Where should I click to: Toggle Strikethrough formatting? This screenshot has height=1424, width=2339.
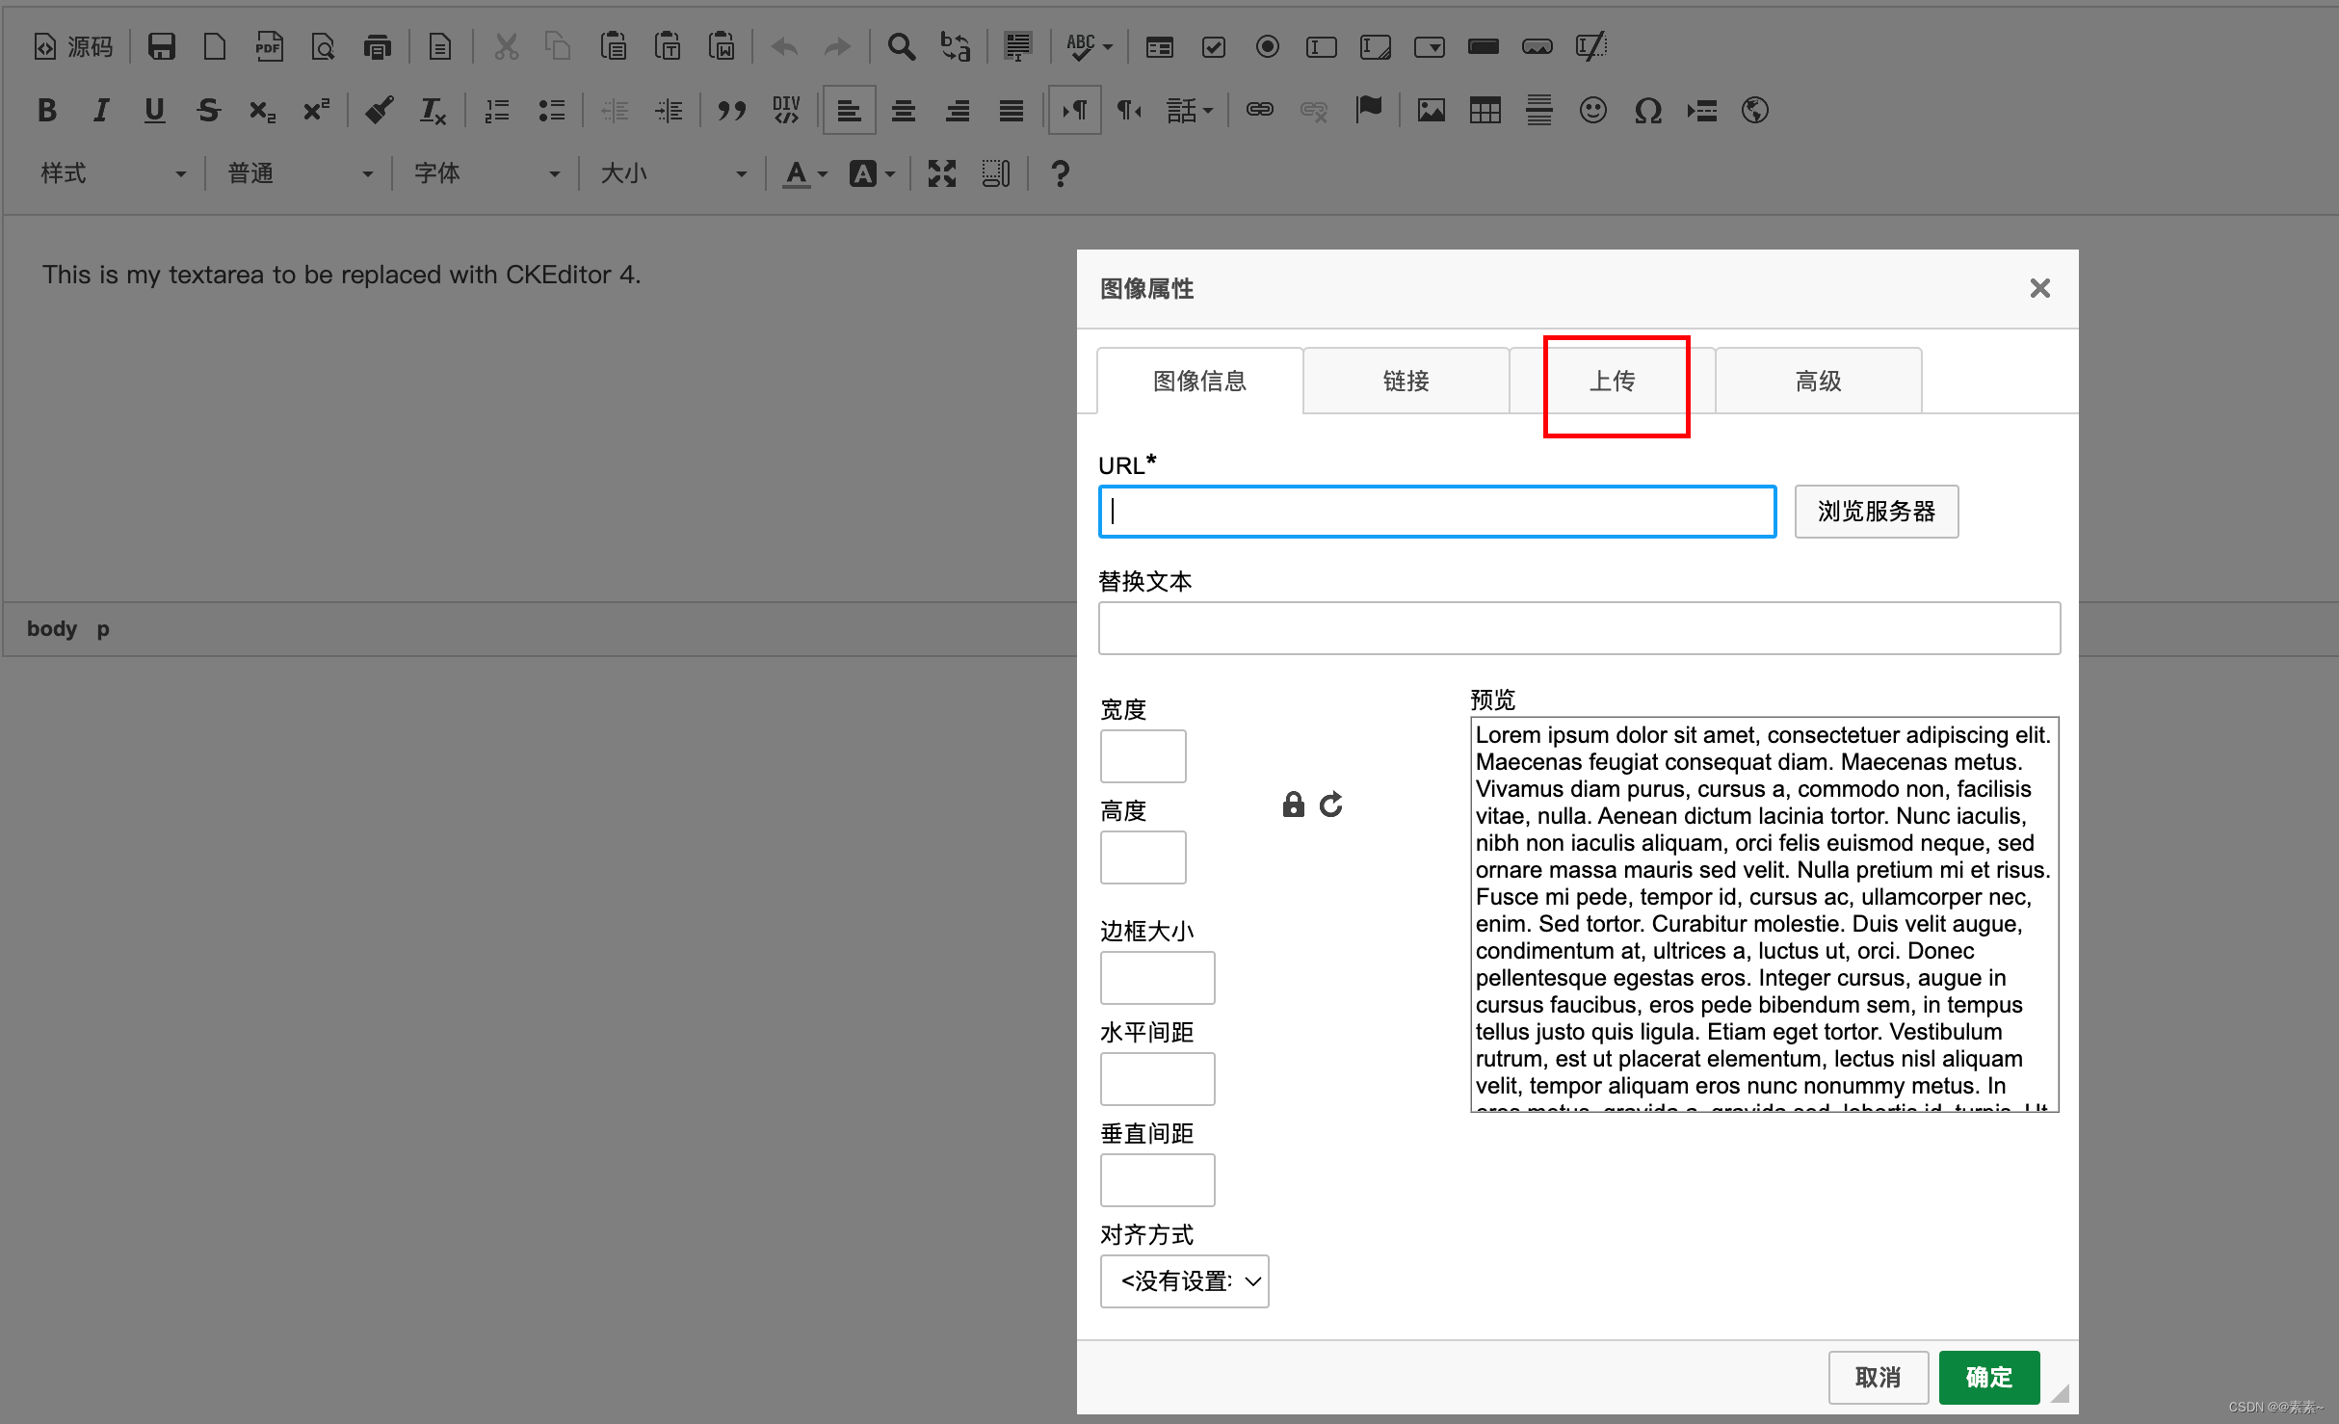(209, 111)
